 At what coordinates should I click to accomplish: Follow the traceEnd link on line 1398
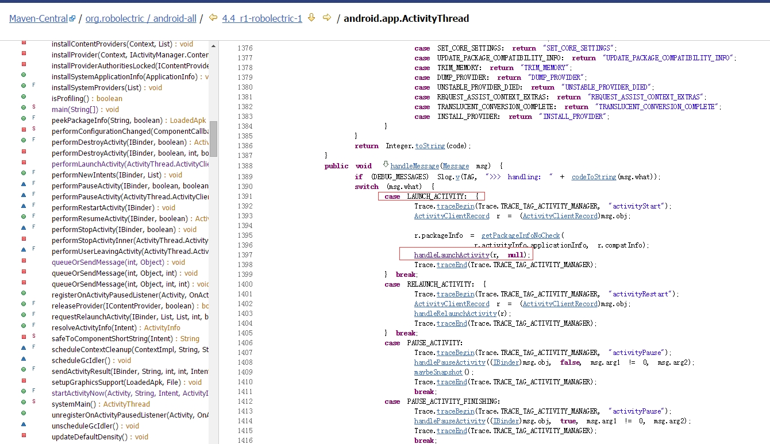coord(452,264)
